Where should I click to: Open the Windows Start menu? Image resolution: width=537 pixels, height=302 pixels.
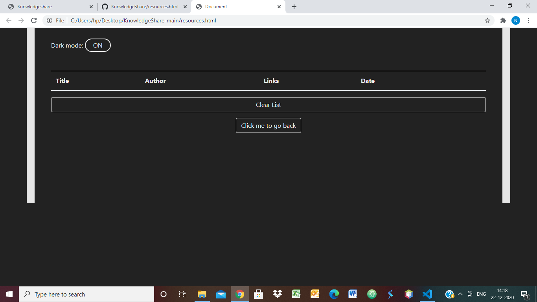(8, 294)
